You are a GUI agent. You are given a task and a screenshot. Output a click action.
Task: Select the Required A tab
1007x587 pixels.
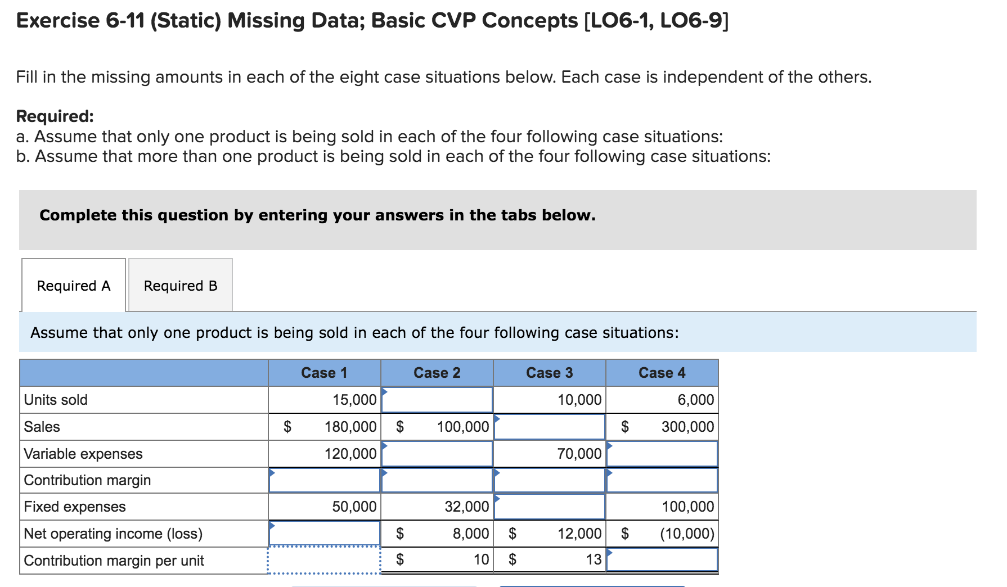[x=73, y=286]
